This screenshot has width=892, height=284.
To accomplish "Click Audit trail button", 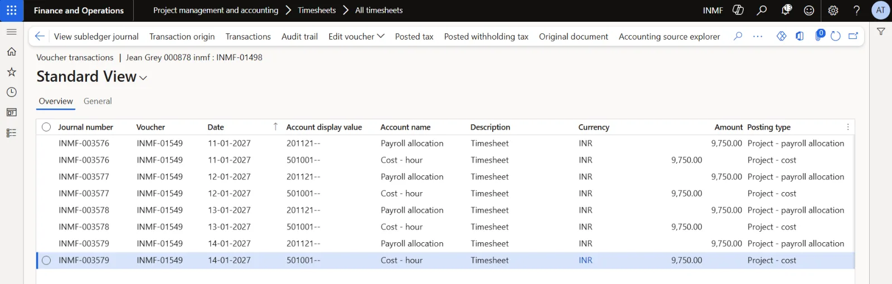I will (299, 36).
